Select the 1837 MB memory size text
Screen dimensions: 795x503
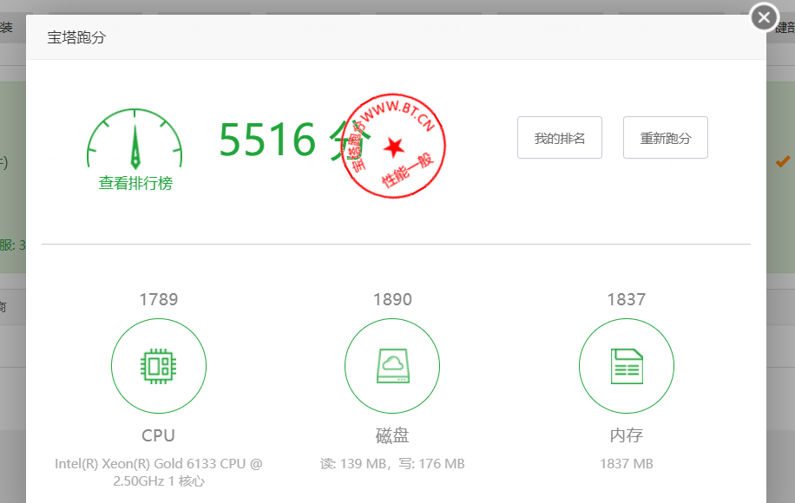click(x=627, y=464)
